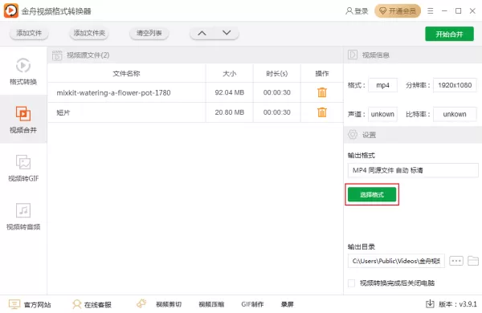Click the 00:00:30 duration for mixkit file
Viewport: 482px width, 313px height.
tap(277, 92)
